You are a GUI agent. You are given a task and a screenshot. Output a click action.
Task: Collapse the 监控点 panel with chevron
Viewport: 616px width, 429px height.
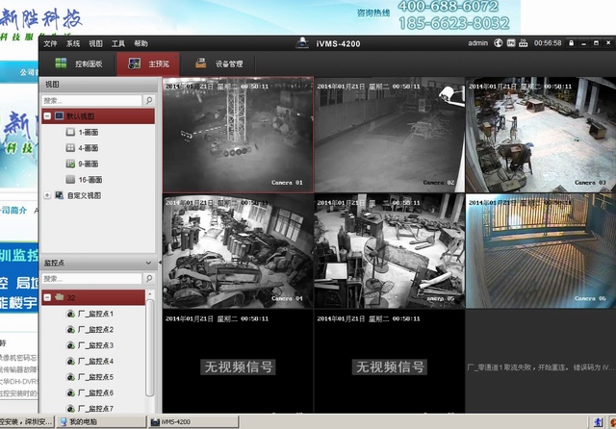click(148, 263)
